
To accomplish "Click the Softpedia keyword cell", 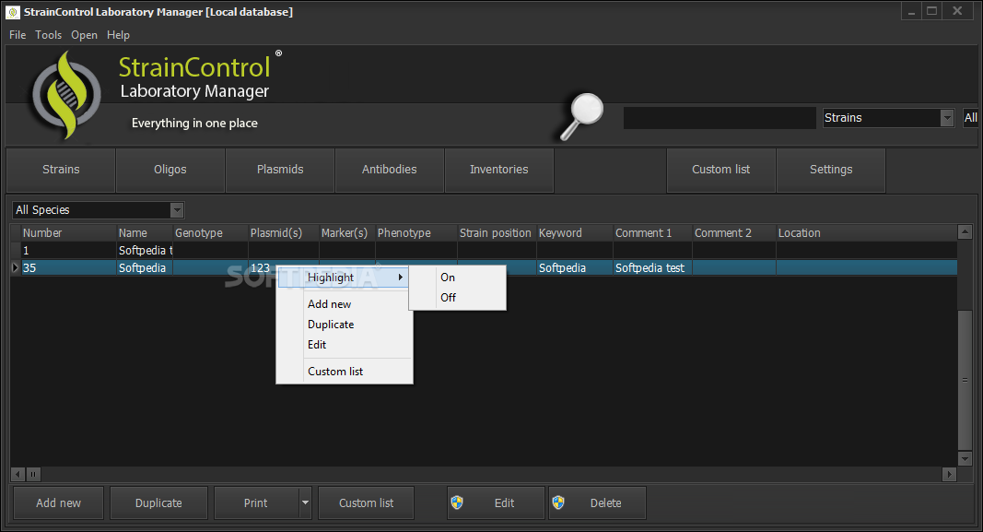I will [575, 268].
